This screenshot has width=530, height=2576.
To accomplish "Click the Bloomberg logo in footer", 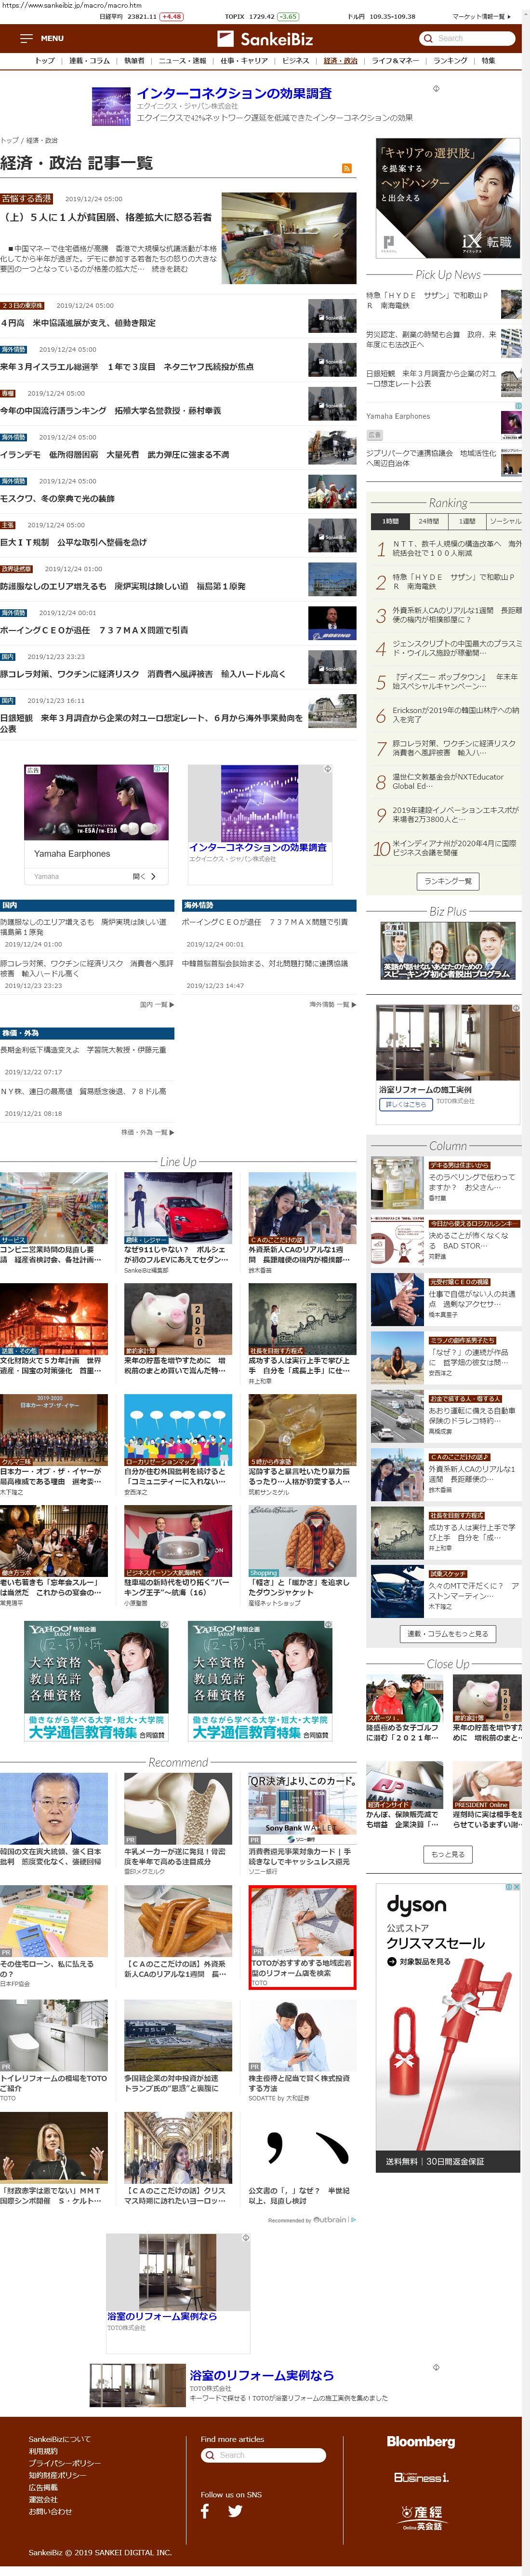I will (x=420, y=2441).
